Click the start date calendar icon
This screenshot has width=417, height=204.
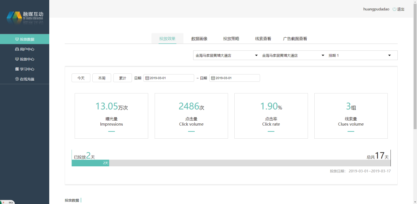(x=147, y=78)
